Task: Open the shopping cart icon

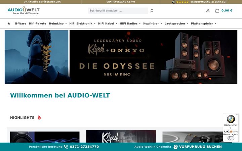Action: (x=217, y=11)
